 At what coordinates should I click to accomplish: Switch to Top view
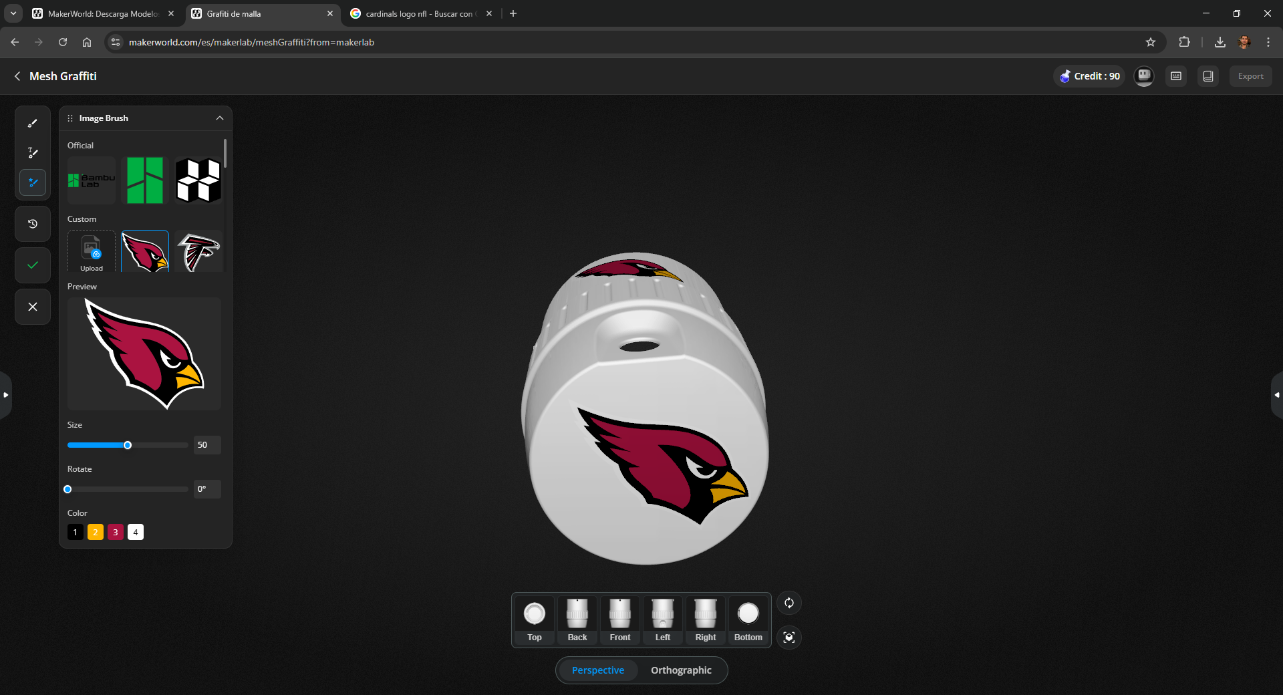click(535, 620)
